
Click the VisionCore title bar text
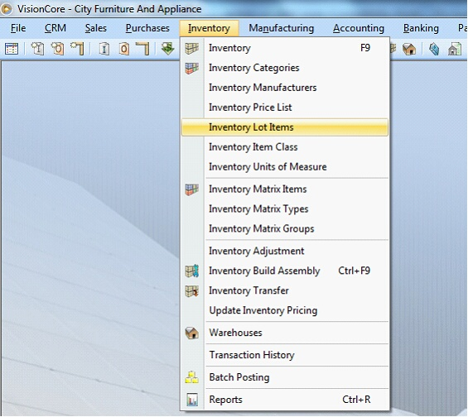click(109, 9)
